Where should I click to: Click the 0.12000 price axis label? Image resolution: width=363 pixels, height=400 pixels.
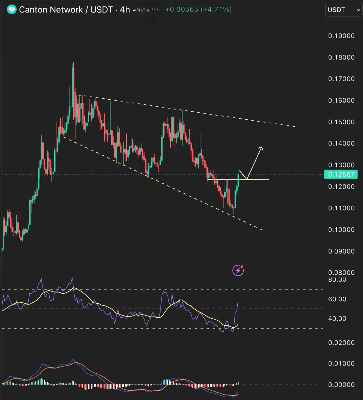point(341,186)
